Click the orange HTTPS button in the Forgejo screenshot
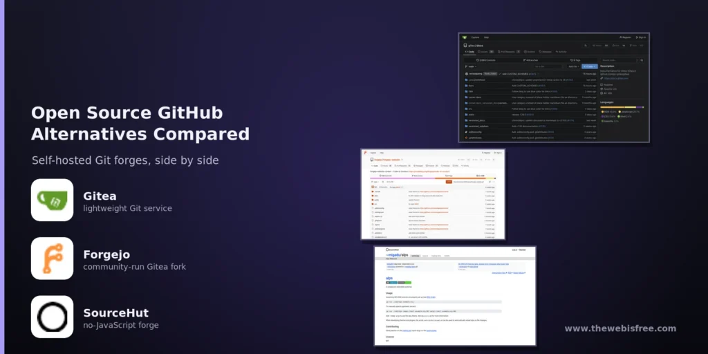This screenshot has height=354, width=708. pyautogui.click(x=449, y=182)
